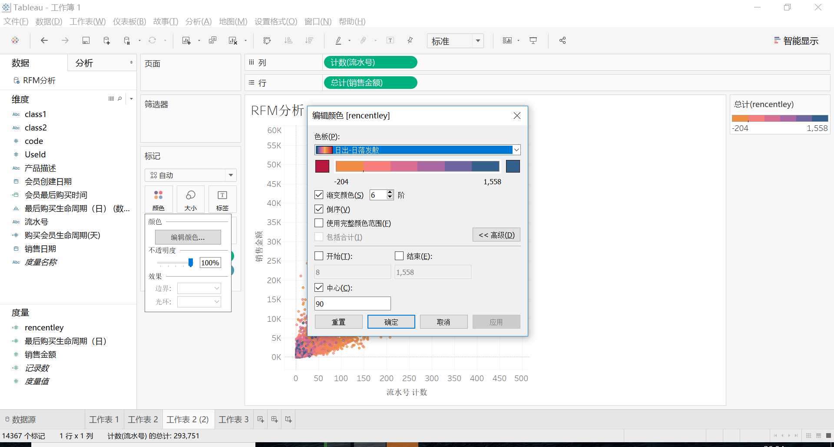Click new worksheet tab icon at bottom
Screen dimensions: 834x447
(261, 419)
